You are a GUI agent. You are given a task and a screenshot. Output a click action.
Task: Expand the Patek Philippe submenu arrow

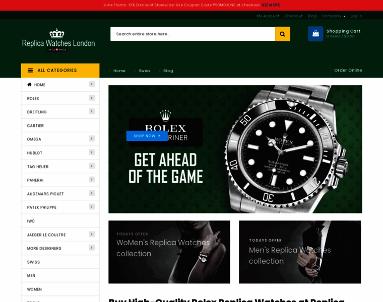92,207
